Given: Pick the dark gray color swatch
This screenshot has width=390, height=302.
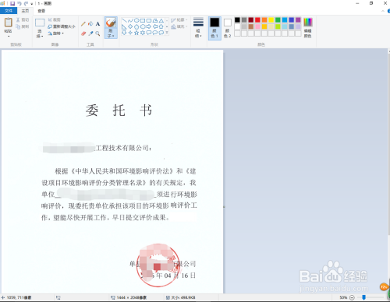Looking at the screenshot, I should coord(244,20).
